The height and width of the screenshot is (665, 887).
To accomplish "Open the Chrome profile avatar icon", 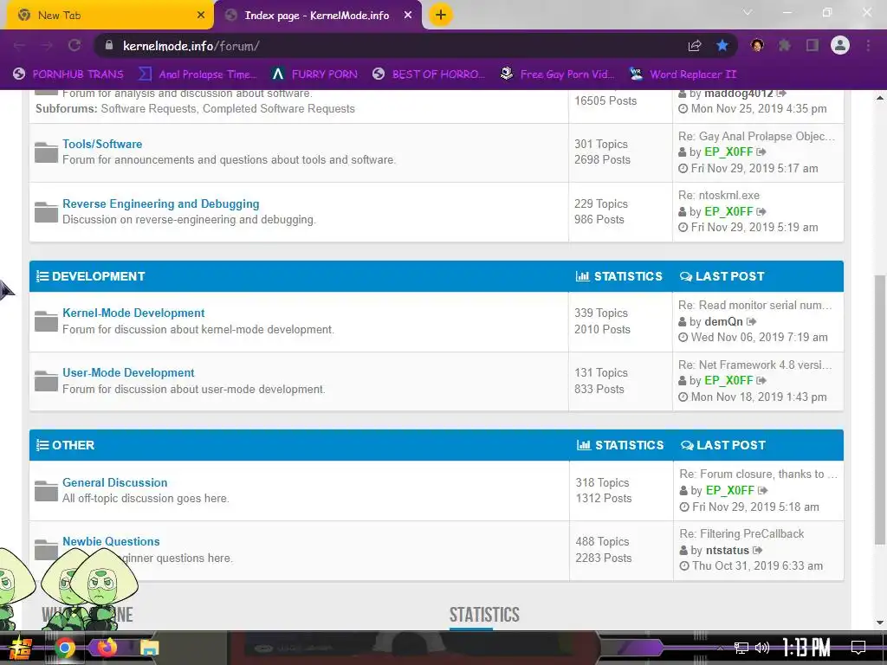I will 840,45.
